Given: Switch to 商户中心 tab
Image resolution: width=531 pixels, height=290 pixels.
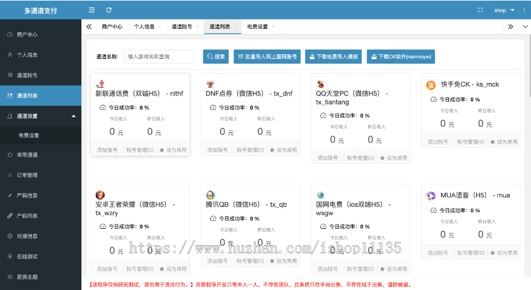Looking at the screenshot, I should coord(112,27).
